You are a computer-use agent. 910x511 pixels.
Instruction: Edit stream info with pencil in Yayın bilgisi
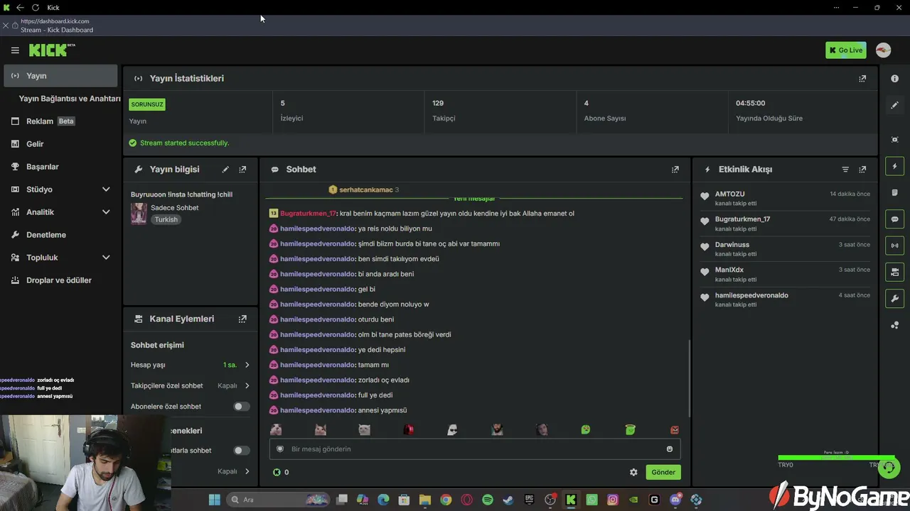225,170
